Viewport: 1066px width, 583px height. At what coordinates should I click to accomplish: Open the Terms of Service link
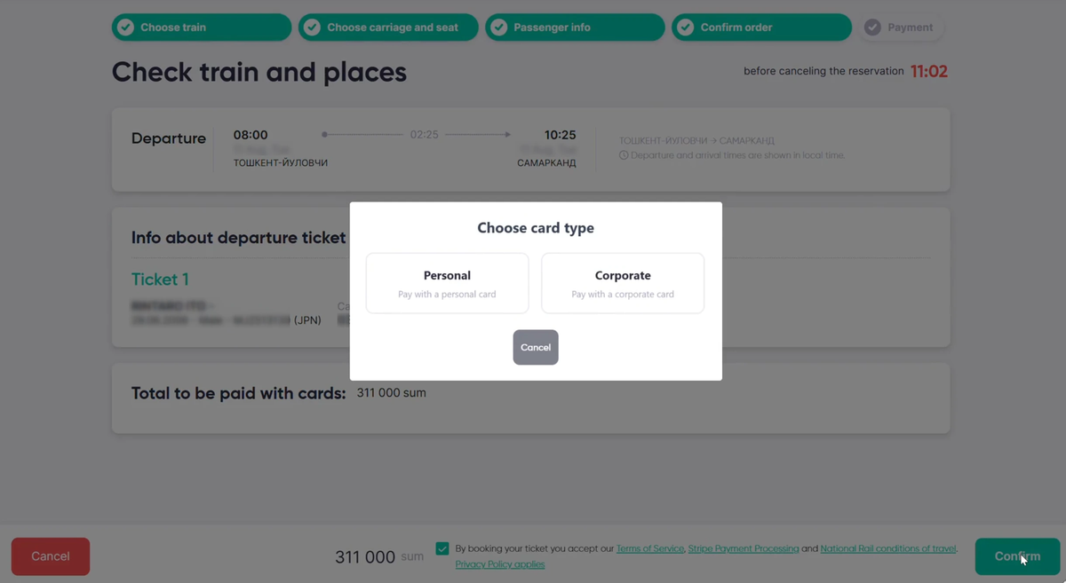pyautogui.click(x=650, y=548)
